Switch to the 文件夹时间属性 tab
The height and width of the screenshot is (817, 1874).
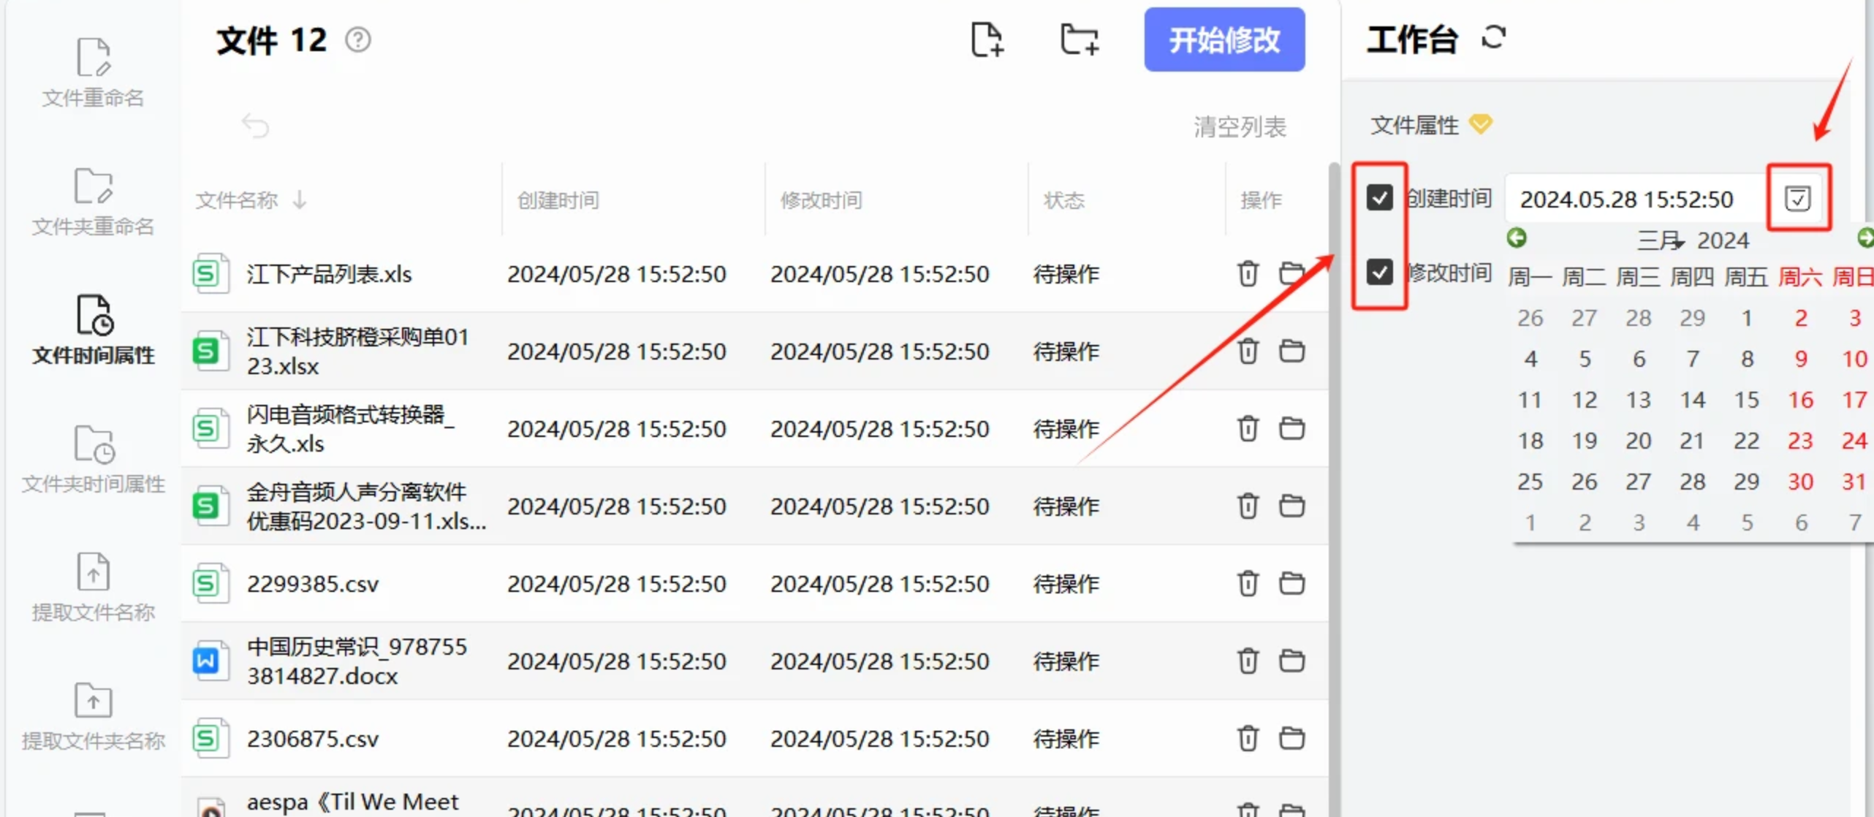click(x=93, y=459)
